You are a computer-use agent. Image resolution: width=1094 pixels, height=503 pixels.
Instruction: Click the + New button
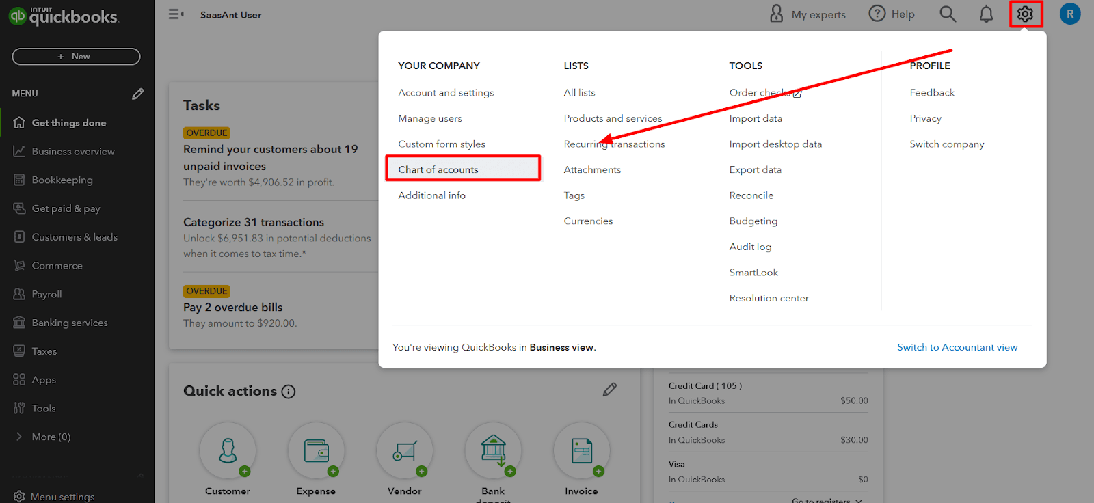[76, 57]
